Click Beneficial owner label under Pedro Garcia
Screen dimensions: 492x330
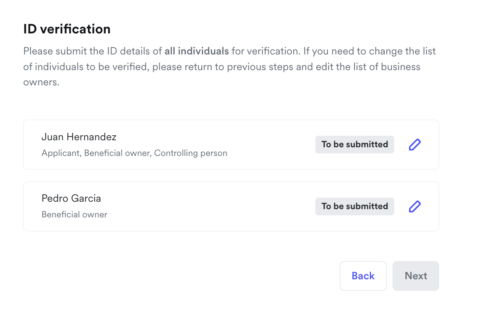(74, 214)
